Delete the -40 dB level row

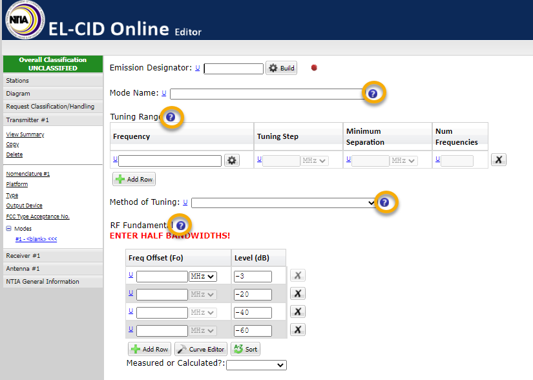tap(297, 311)
